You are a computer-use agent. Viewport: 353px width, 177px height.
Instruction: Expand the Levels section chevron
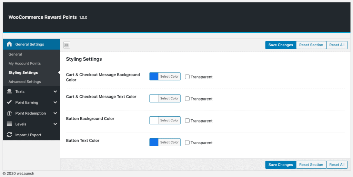55,124
